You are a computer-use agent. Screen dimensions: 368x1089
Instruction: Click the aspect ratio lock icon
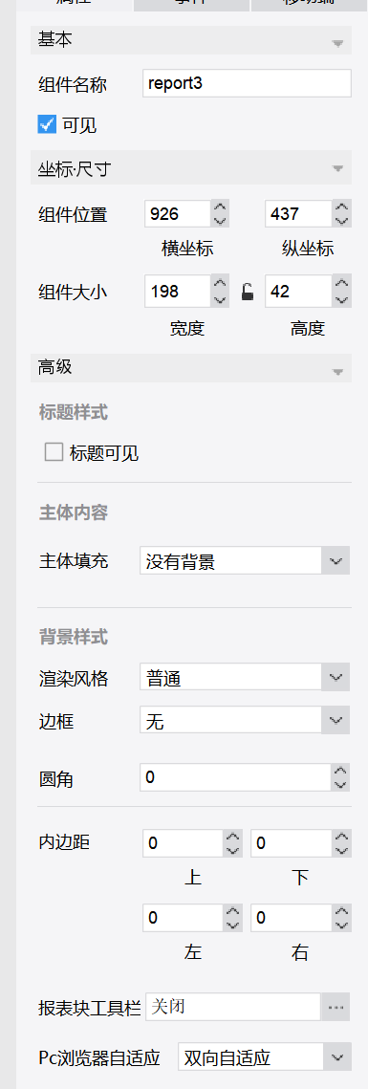pyautogui.click(x=248, y=292)
